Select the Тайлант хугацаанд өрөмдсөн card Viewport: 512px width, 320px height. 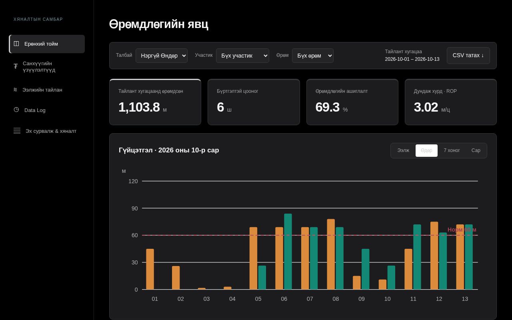coord(155,102)
